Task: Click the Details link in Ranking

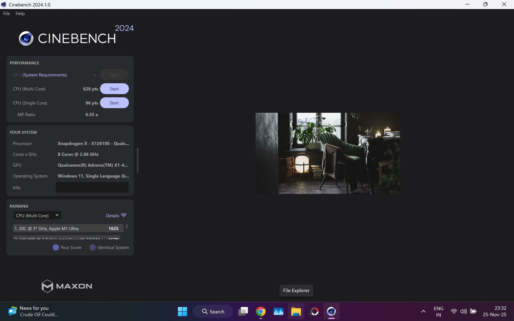Action: click(x=112, y=216)
